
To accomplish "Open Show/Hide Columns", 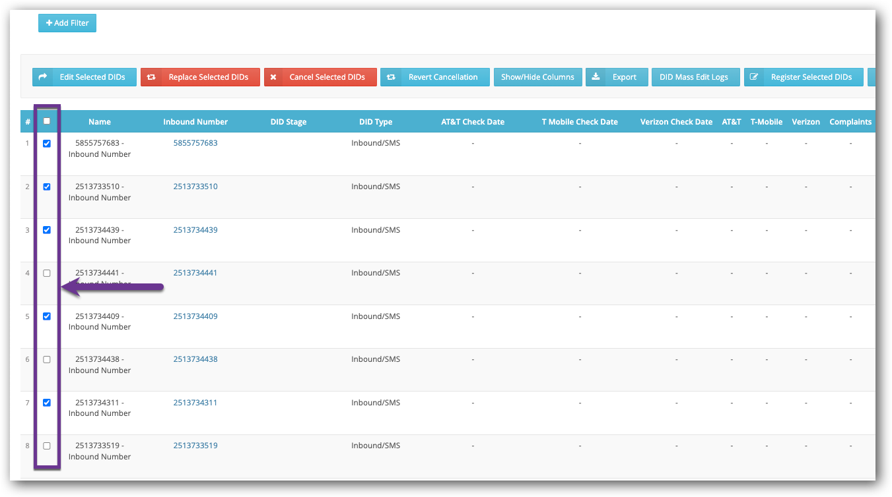I will (x=538, y=77).
